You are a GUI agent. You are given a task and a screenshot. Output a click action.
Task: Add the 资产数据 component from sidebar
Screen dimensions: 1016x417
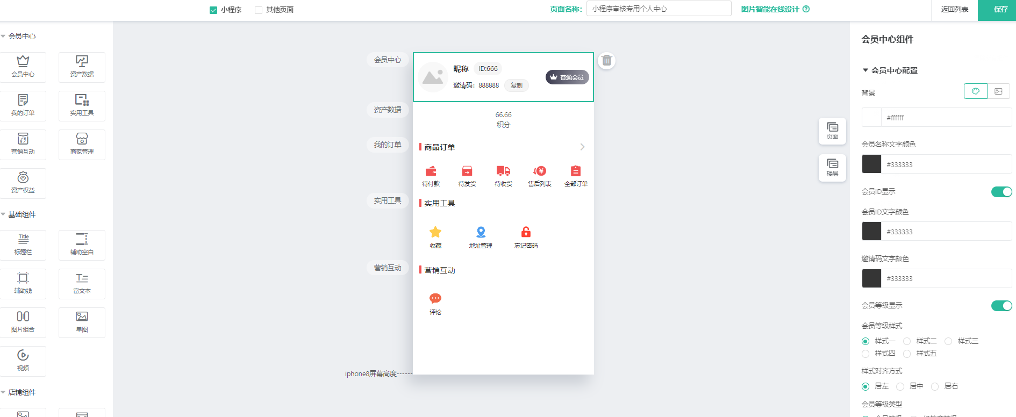click(x=82, y=67)
